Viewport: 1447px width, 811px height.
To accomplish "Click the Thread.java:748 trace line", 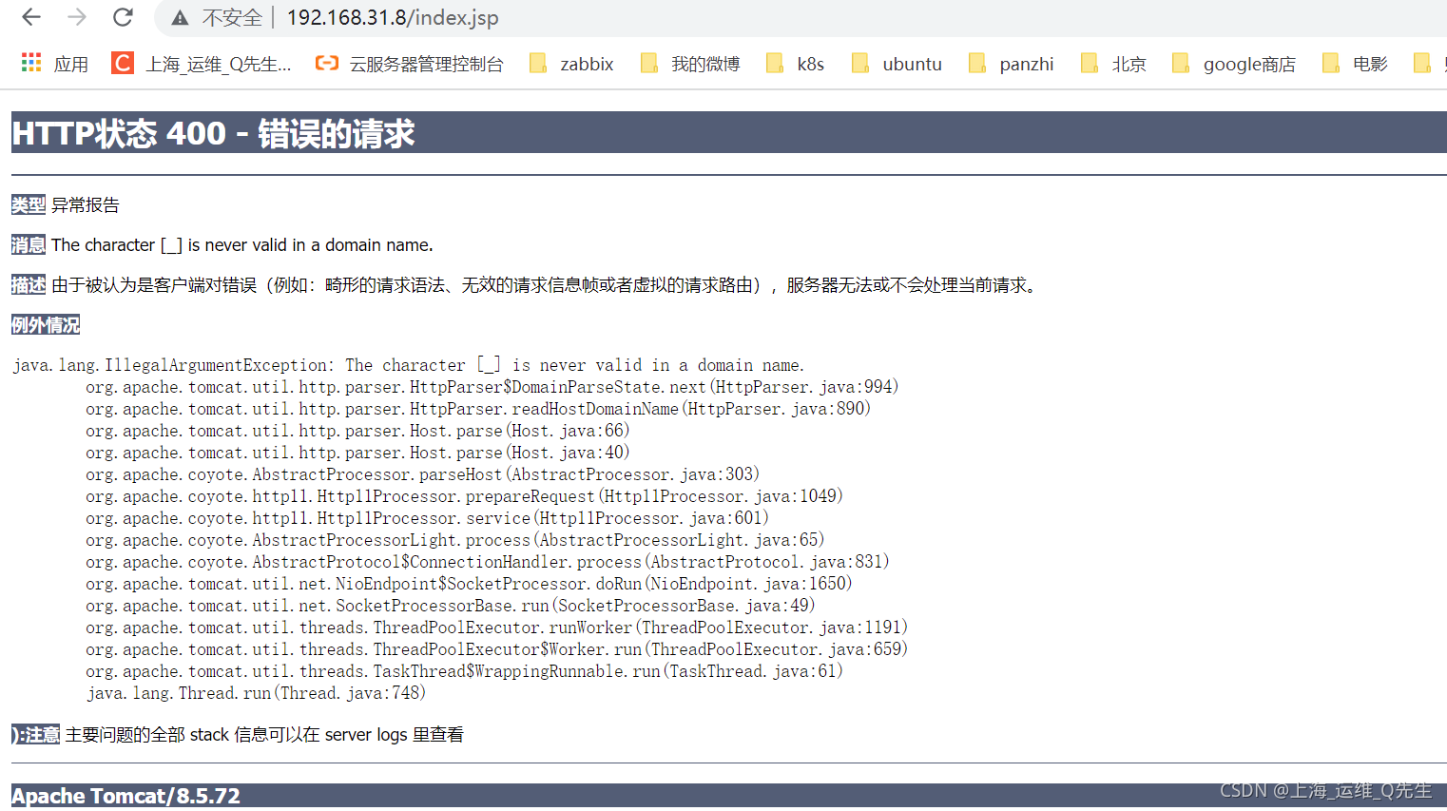I will click(x=256, y=693).
